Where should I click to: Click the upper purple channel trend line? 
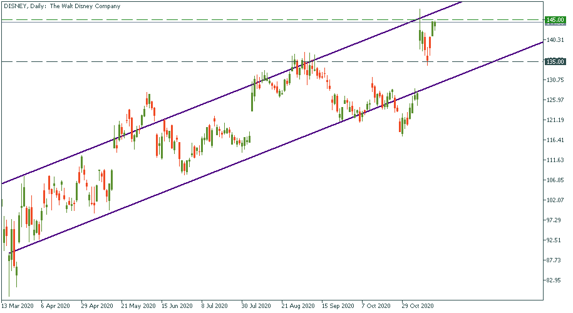click(188, 110)
